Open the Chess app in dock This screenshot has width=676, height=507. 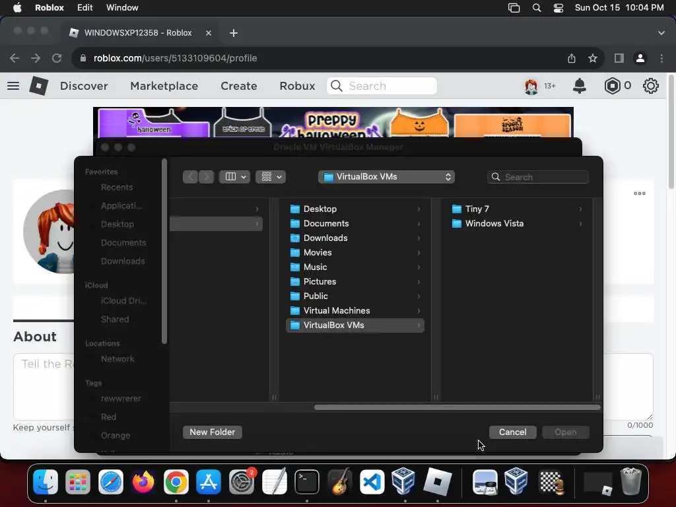click(551, 481)
